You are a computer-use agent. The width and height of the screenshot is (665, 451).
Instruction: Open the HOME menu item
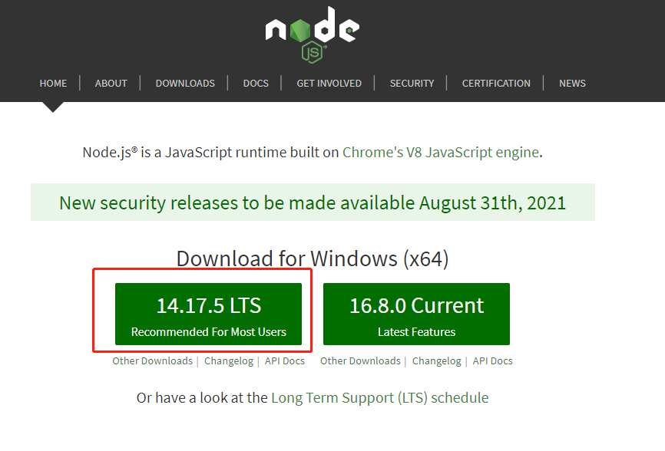(53, 83)
